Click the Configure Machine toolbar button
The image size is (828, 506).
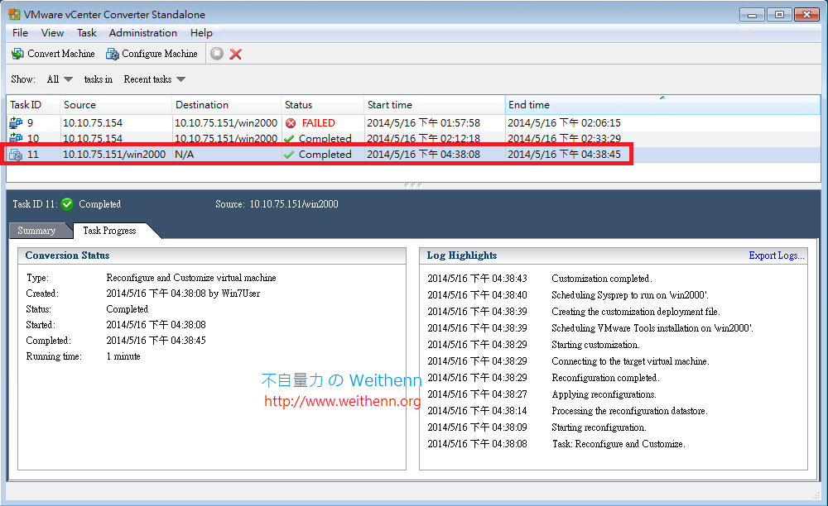click(152, 54)
